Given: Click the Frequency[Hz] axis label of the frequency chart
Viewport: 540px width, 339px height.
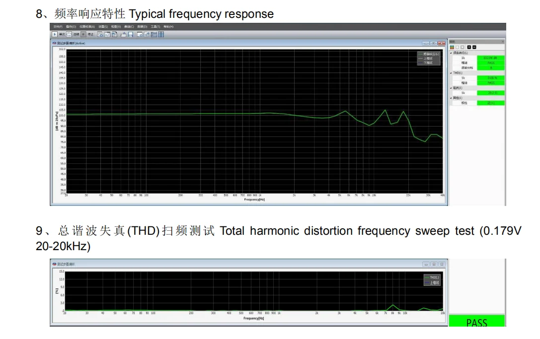Looking at the screenshot, I should pyautogui.click(x=254, y=200).
